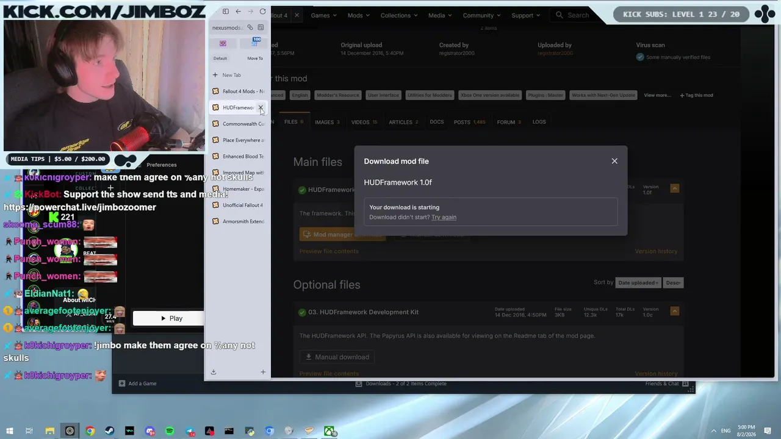Reload the page with the refresh icon
The height and width of the screenshot is (439, 781).
(x=263, y=12)
